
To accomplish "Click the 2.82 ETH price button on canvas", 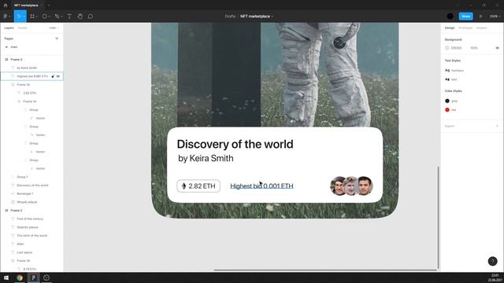I will point(198,186).
